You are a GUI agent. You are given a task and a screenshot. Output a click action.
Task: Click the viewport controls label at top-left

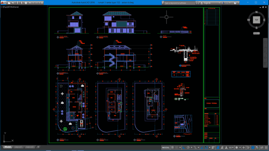pos(10,7)
